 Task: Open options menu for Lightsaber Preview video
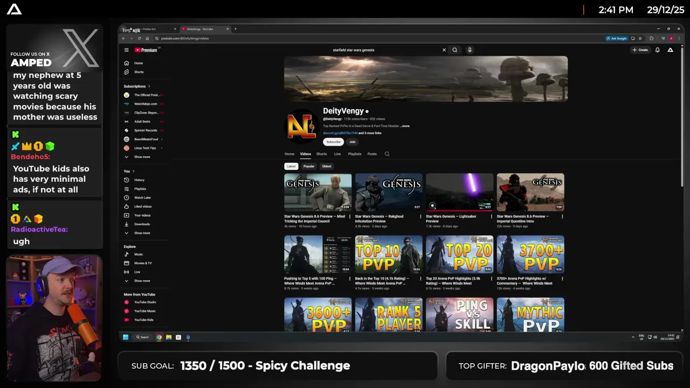click(491, 217)
